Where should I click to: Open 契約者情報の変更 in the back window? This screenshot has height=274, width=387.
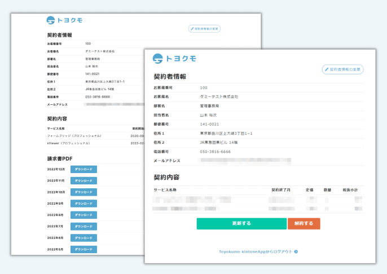click(204, 28)
